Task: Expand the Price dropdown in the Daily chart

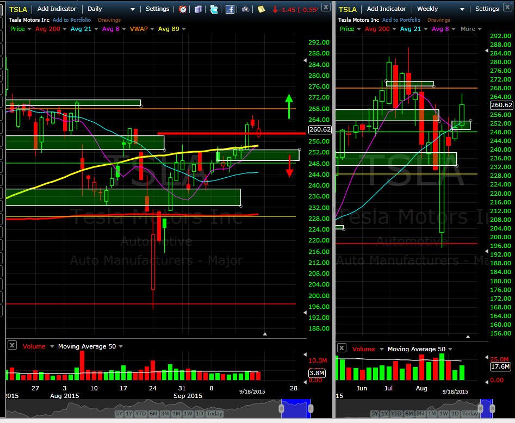Action: pyautogui.click(x=29, y=29)
